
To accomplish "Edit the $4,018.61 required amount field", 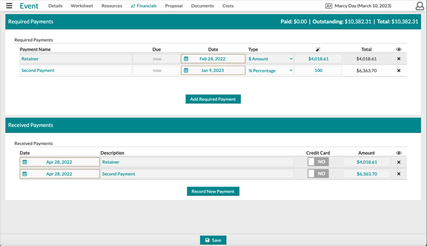I will tap(318, 59).
